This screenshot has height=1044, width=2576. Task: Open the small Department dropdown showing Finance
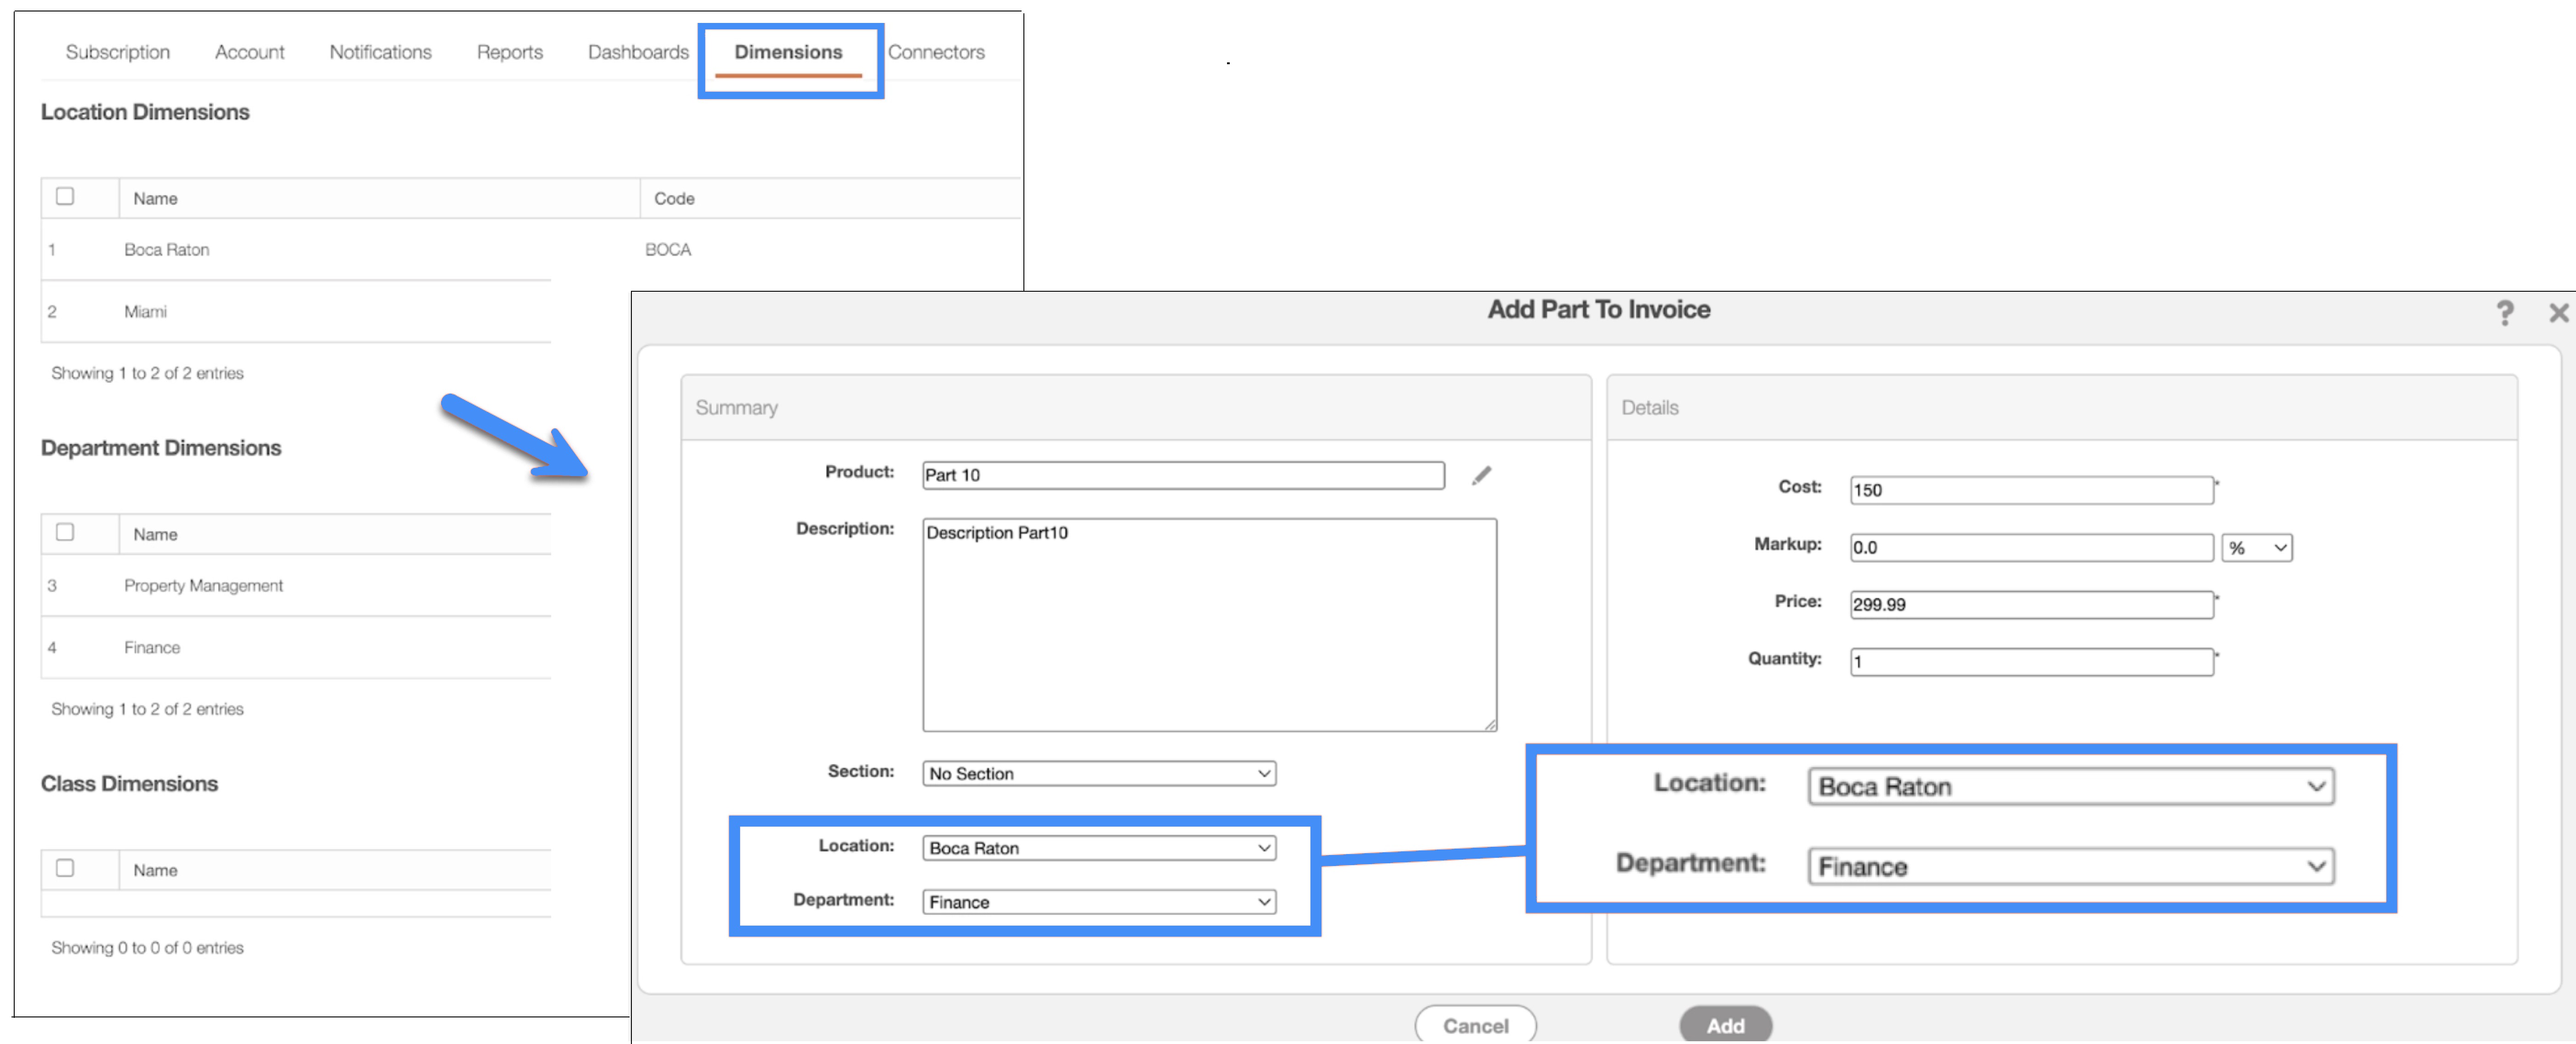coord(1098,902)
